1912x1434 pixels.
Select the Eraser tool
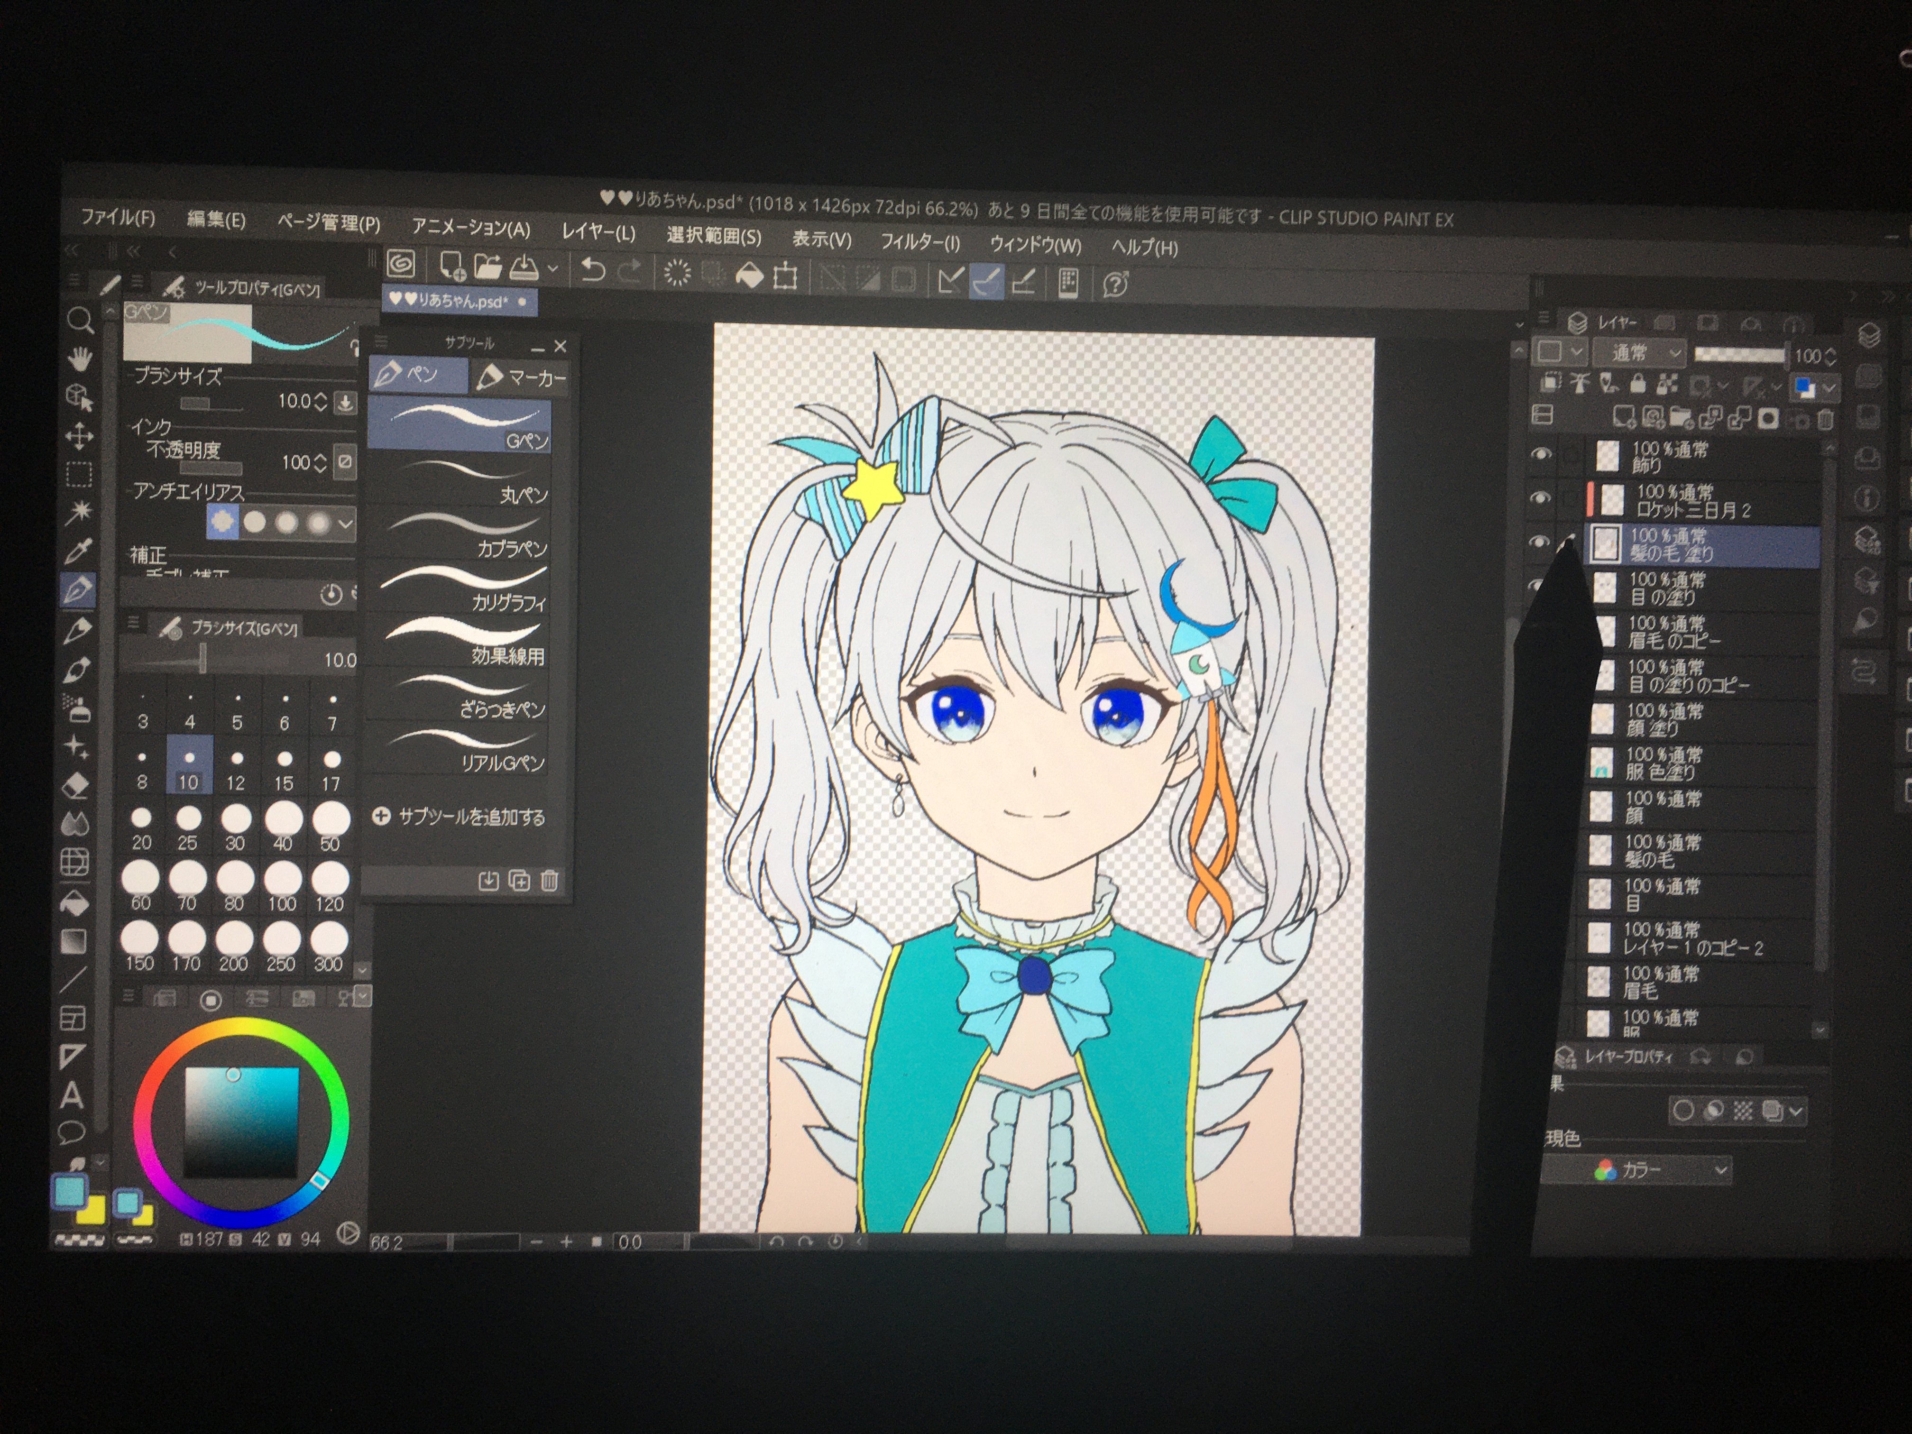click(x=76, y=785)
